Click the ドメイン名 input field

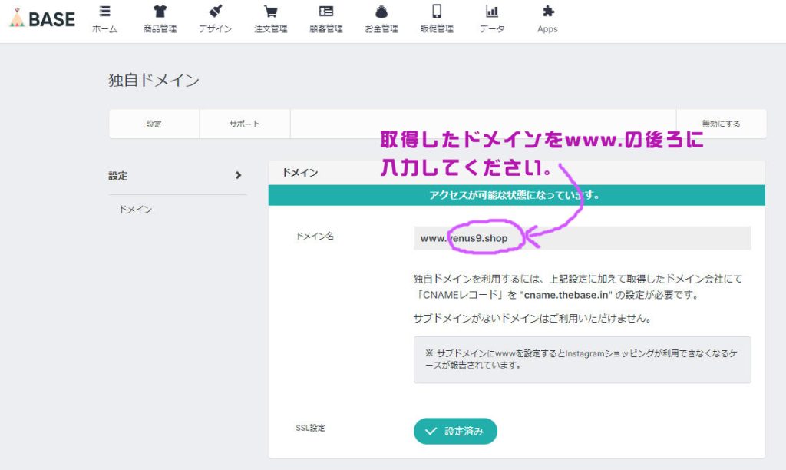[x=582, y=238]
